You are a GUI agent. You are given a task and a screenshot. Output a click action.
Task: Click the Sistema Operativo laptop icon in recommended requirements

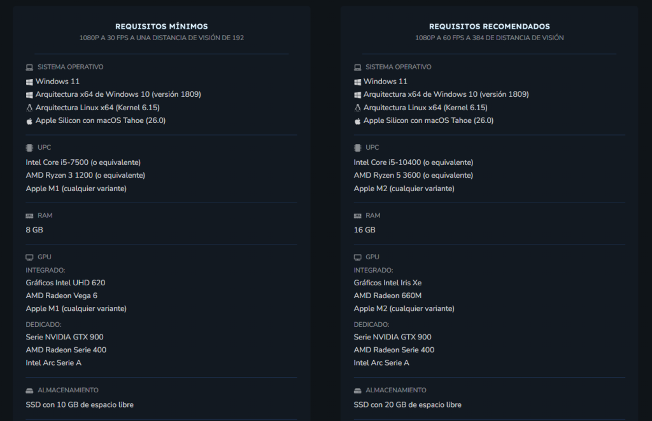[357, 67]
